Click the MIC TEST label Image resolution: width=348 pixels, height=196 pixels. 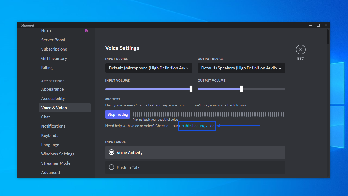click(x=113, y=99)
